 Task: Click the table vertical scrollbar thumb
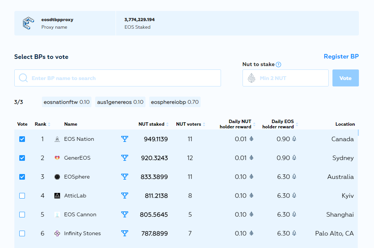pyautogui.click(x=358, y=133)
